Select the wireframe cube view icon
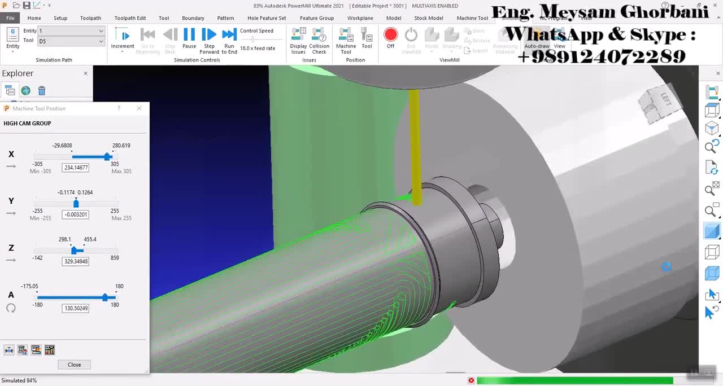This screenshot has width=723, height=386. click(x=712, y=252)
